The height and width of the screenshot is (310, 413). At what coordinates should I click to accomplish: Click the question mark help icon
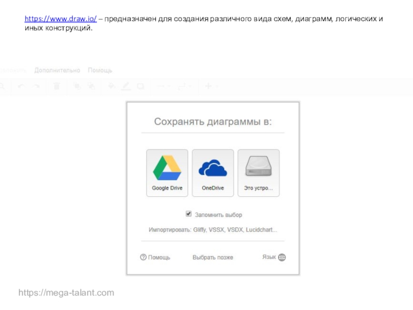(x=143, y=257)
